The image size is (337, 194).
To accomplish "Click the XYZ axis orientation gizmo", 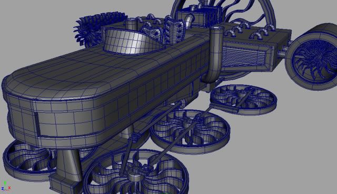I will point(5,186).
